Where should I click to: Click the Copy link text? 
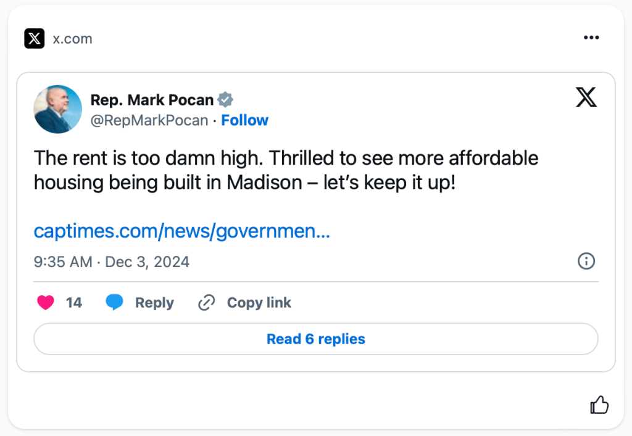[259, 303]
